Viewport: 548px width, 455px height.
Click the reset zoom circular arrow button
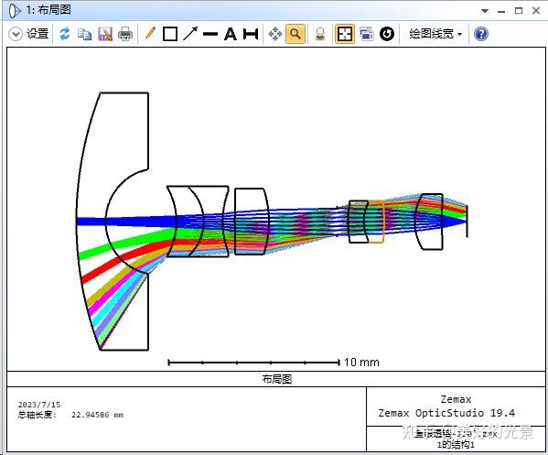(387, 34)
